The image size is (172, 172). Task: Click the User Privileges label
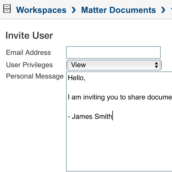[29, 65]
